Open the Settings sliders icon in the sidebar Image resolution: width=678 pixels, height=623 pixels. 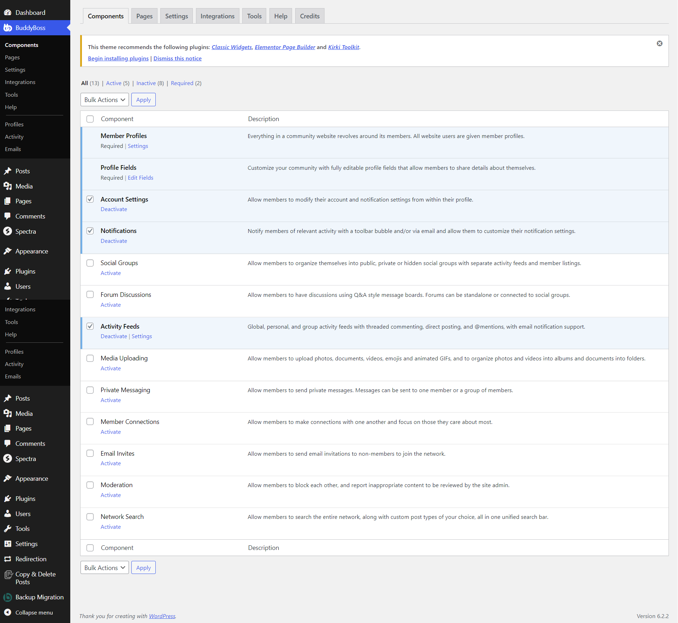coord(8,544)
